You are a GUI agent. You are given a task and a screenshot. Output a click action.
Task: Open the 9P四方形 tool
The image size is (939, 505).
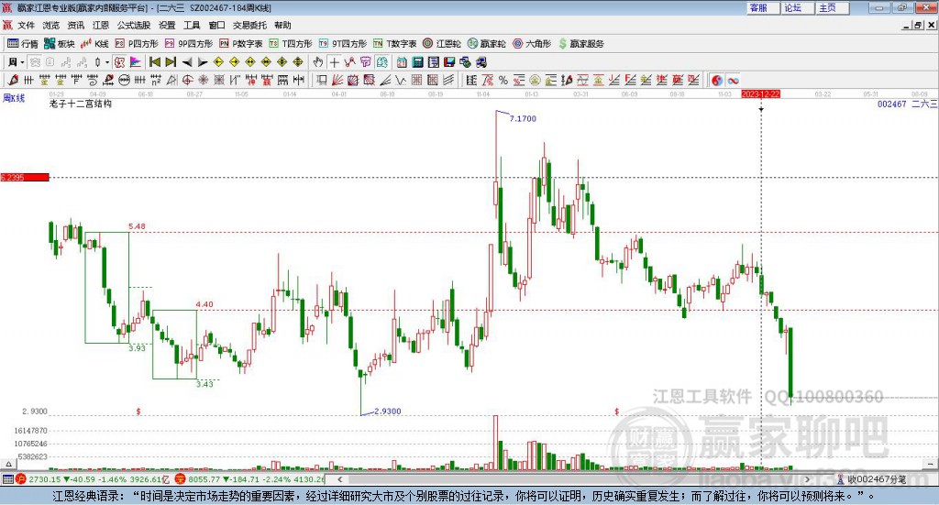189,44
